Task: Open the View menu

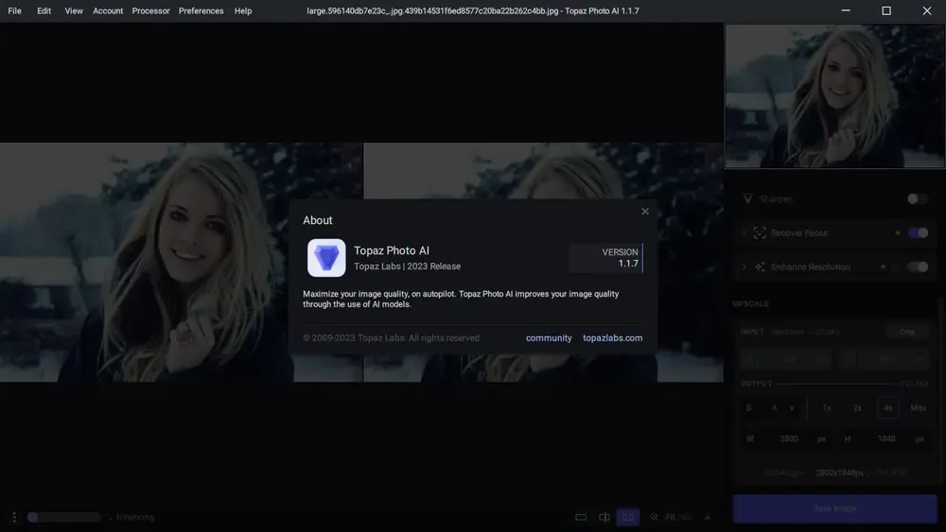Action: tap(74, 10)
